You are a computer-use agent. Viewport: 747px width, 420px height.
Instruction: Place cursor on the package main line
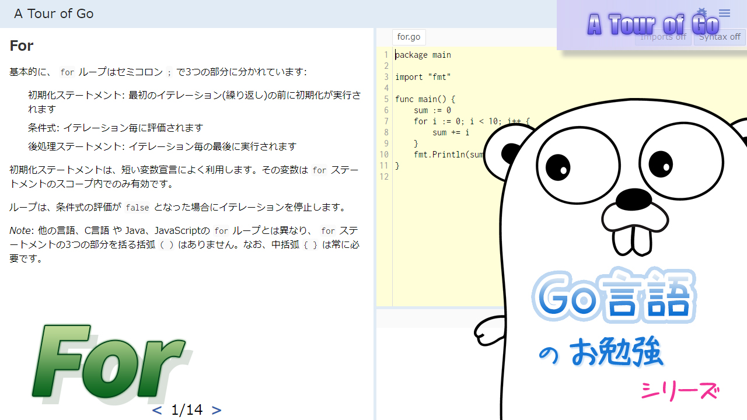423,55
